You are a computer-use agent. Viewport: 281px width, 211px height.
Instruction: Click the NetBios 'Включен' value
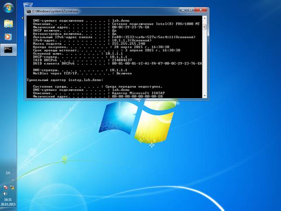124,74
